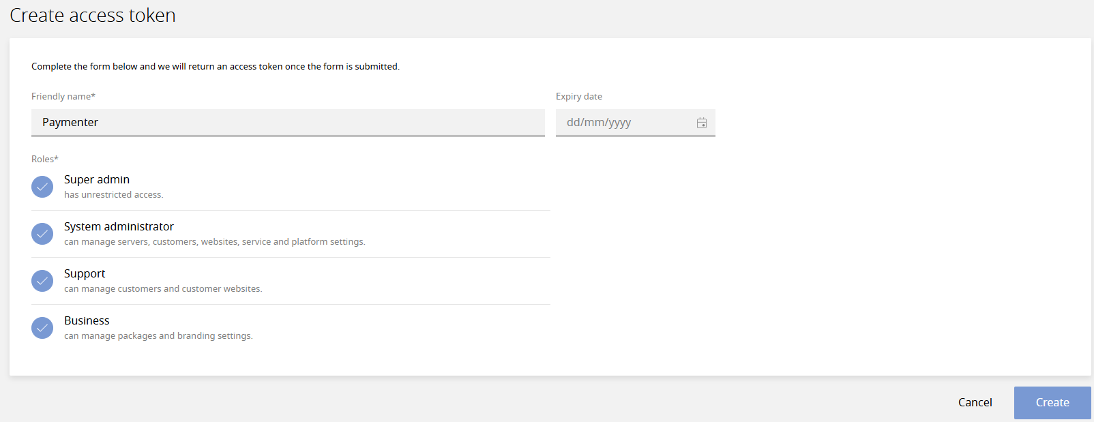
Task: Click the System administrator role title
Action: point(119,226)
